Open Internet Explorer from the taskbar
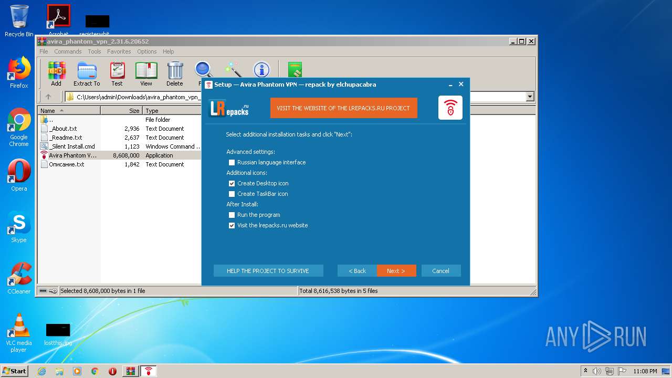Viewport: 672px width, 378px height. [41, 371]
